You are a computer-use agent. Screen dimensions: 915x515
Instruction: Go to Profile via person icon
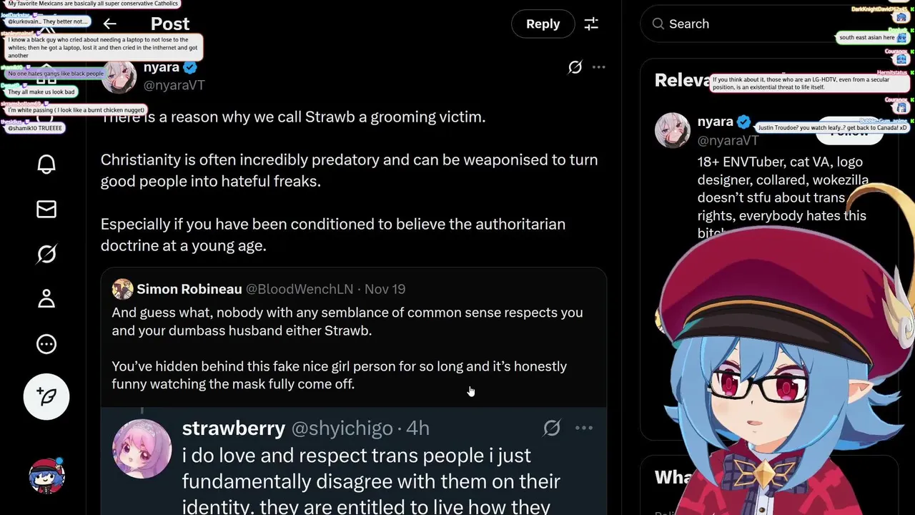point(46,298)
